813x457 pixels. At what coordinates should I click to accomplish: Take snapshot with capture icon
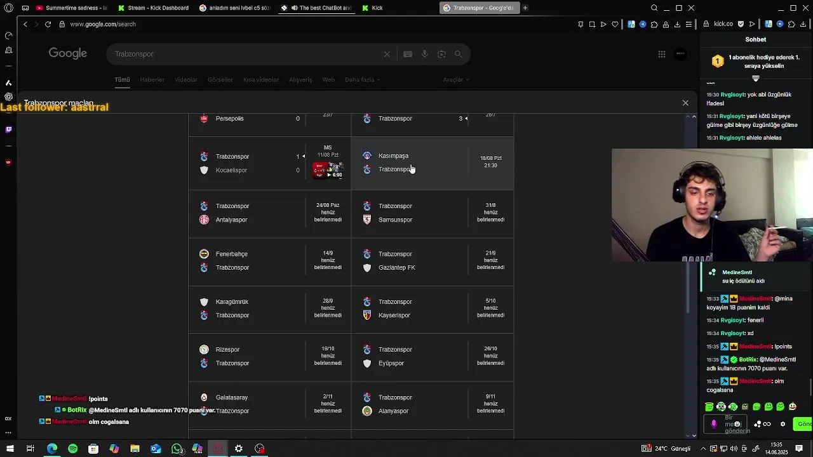click(592, 24)
